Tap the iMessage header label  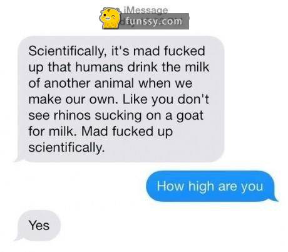[146, 10]
